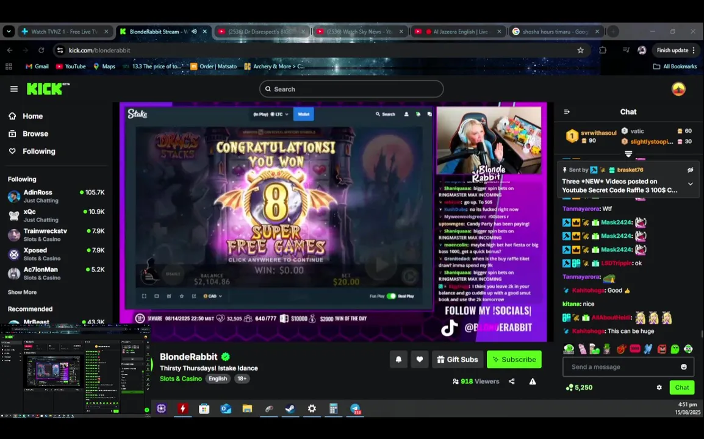Focus the Kick search field
This screenshot has width=704, height=439.
(351, 89)
